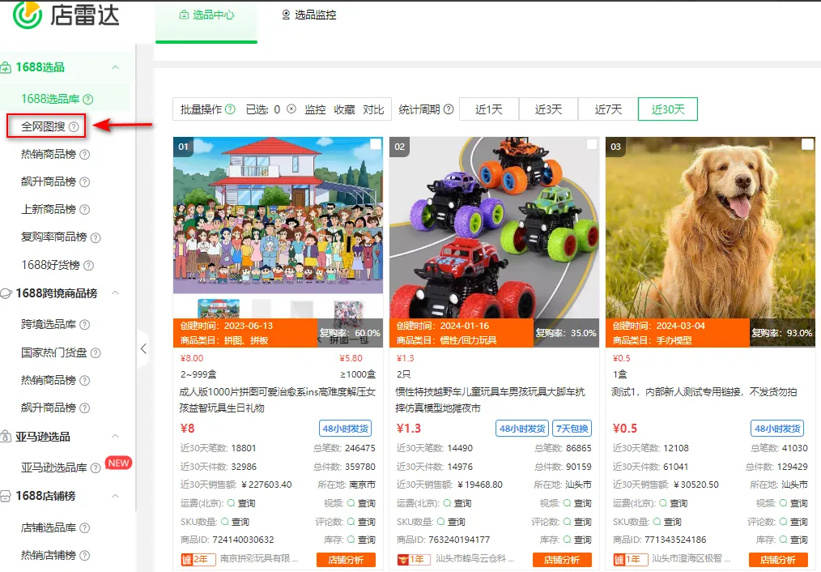Viewport: 821px width, 572px height.
Task: Click help icon beside 亚马逊选品库
Action: coord(96,467)
